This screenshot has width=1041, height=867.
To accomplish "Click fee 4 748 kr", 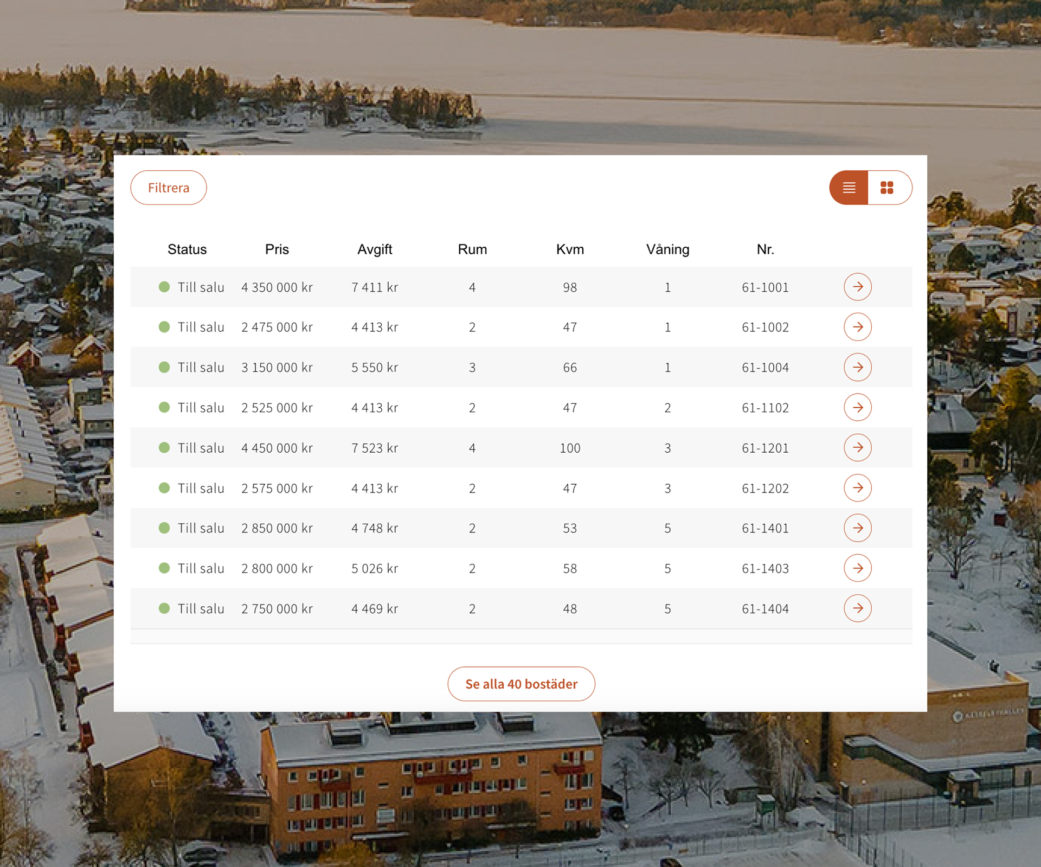I will click(x=375, y=528).
